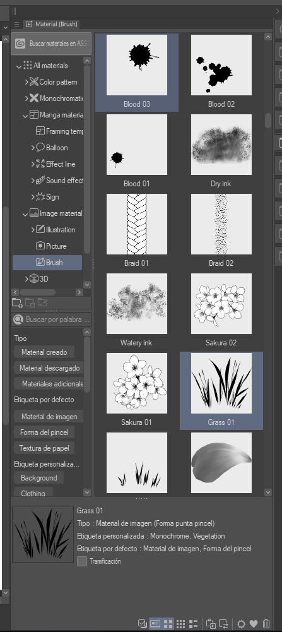Add Grass 01 to favorites heart
The image size is (282, 632).
254,624
